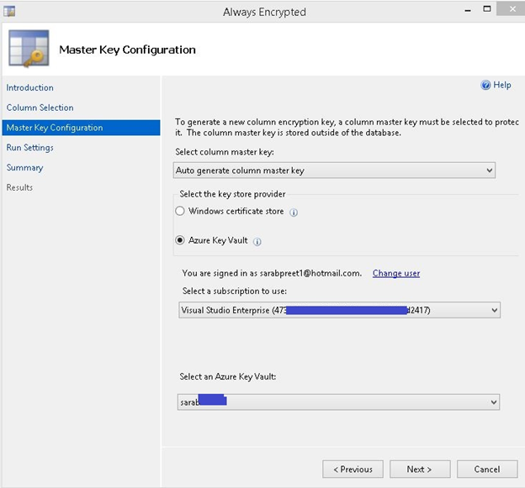The width and height of the screenshot is (525, 488).
Task: Click the Master Key Configuration page heading
Action: (127, 50)
